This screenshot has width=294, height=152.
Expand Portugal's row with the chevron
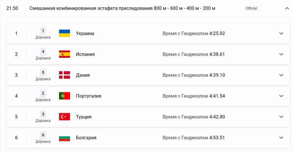(x=281, y=96)
